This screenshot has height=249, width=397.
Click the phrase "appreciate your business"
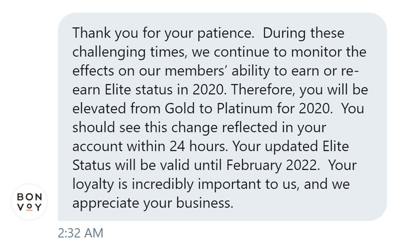tap(152, 203)
